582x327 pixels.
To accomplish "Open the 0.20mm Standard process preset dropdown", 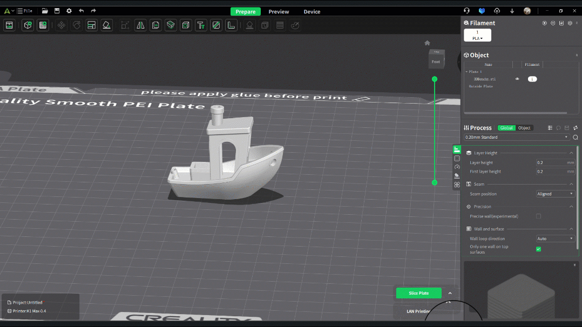I will [517, 138].
